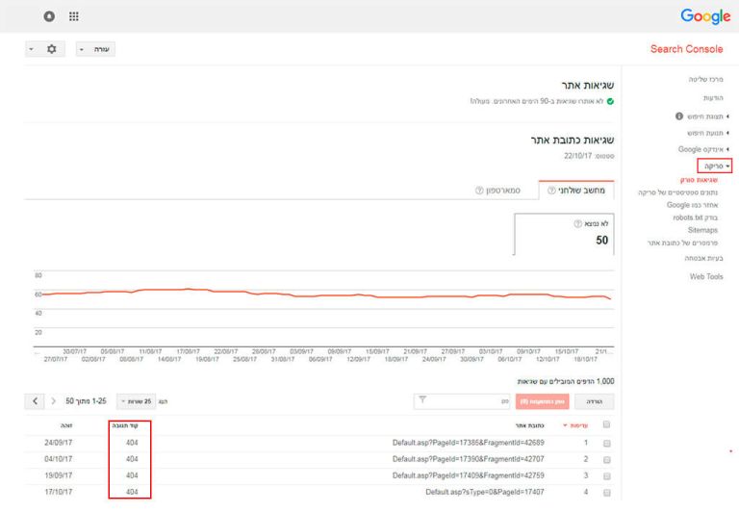Open URL Default.asp?sType=0&PageId=17407
The width and height of the screenshot is (739, 512).
click(485, 492)
